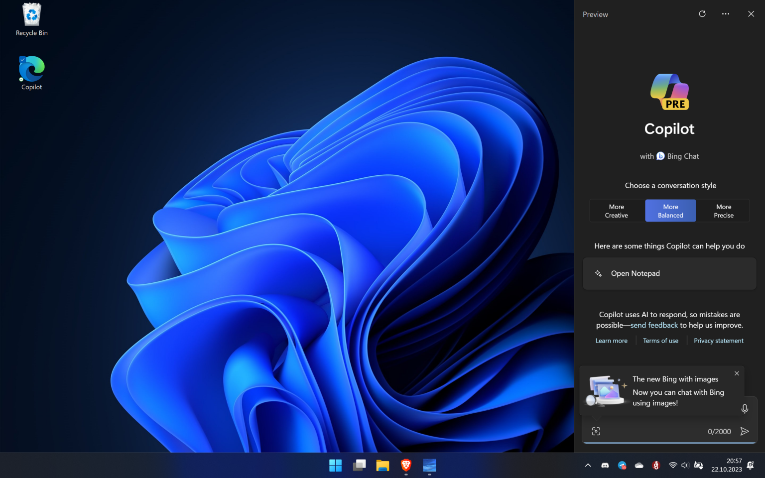Open the Learn more link
The width and height of the screenshot is (765, 478).
click(x=612, y=341)
